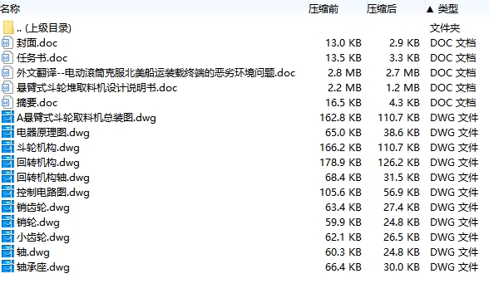Viewport: 489px width, 303px height.
Task: Click the 30.0 KB compressed size value
Action: 402,267
